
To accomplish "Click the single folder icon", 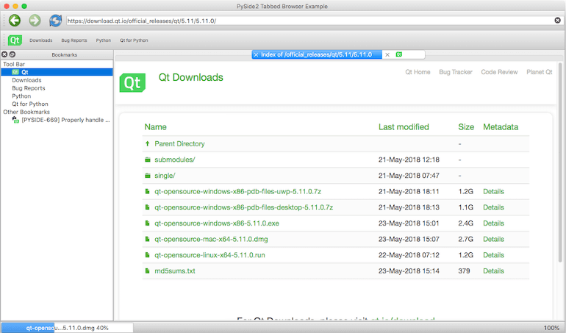I will click(x=147, y=176).
